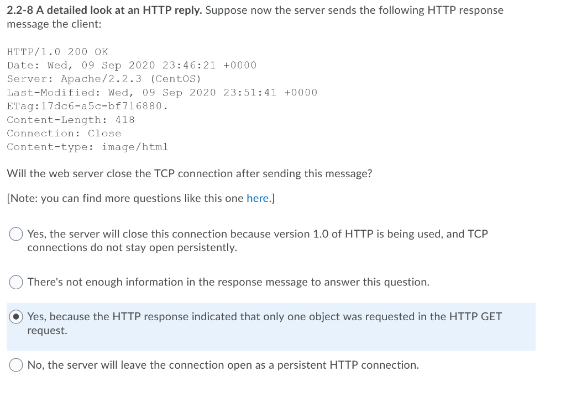Viewport: 566px width, 393px height.
Task: Click the question about closing TCP connection
Action: coord(188,173)
